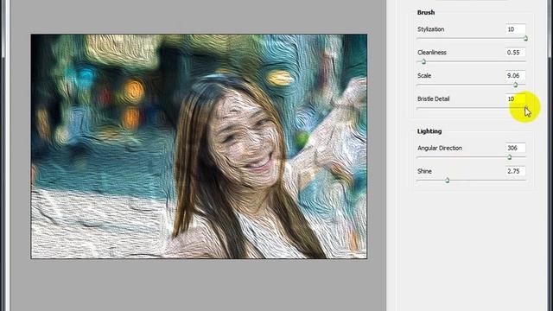Click the Angular Direction label
Screen dimensions: 553x311
(x=440, y=148)
